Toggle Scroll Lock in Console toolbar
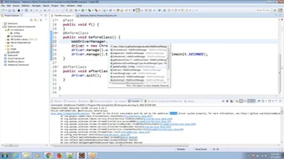The height and width of the screenshot is (159, 284). [x=241, y=101]
